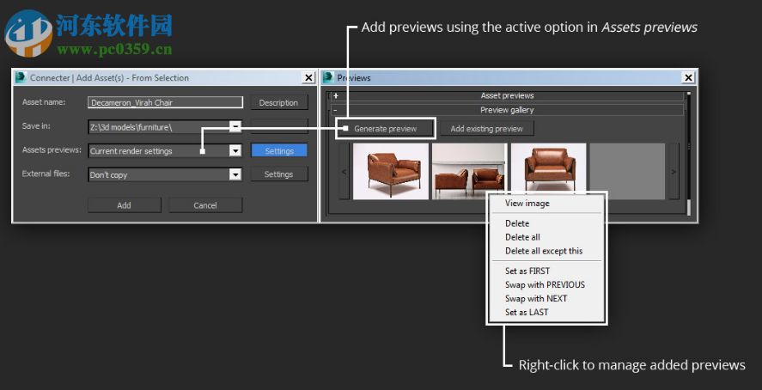Click the gallery next arrow
The image size is (762, 390).
pyautogui.click(x=674, y=171)
